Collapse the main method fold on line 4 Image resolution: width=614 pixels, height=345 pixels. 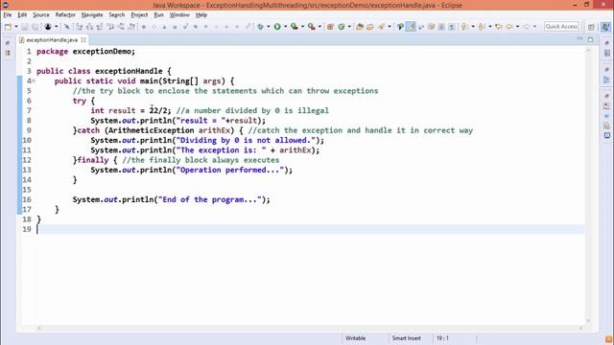(34, 80)
